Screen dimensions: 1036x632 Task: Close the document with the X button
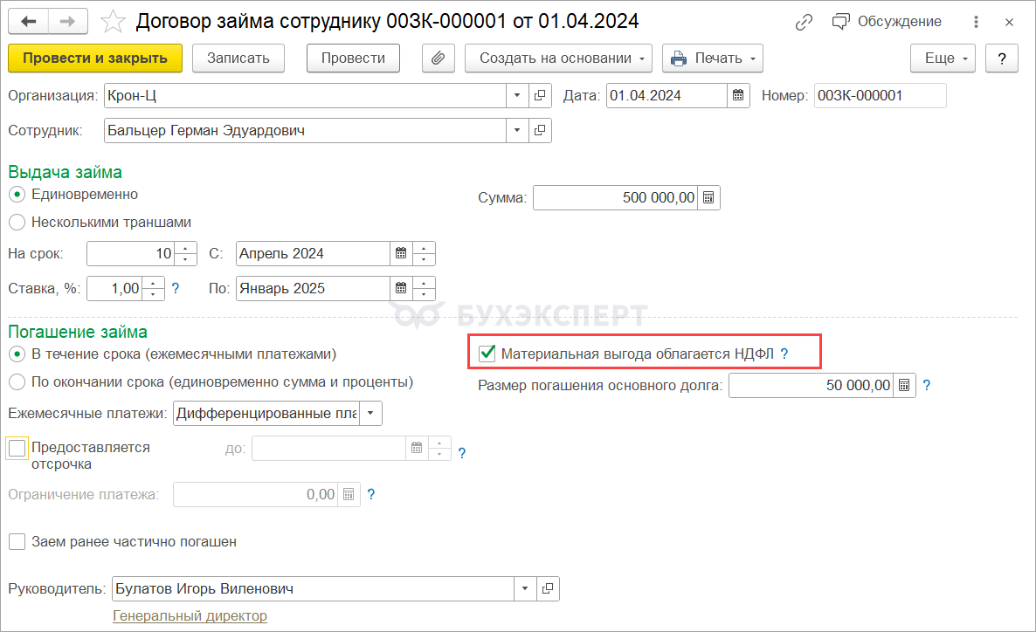click(x=1009, y=23)
